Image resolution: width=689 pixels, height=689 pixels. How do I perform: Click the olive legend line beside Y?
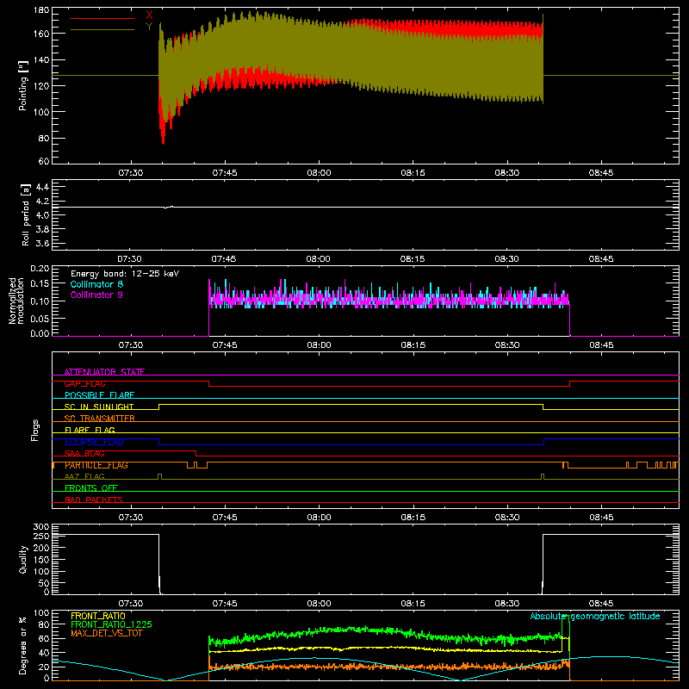coord(102,30)
